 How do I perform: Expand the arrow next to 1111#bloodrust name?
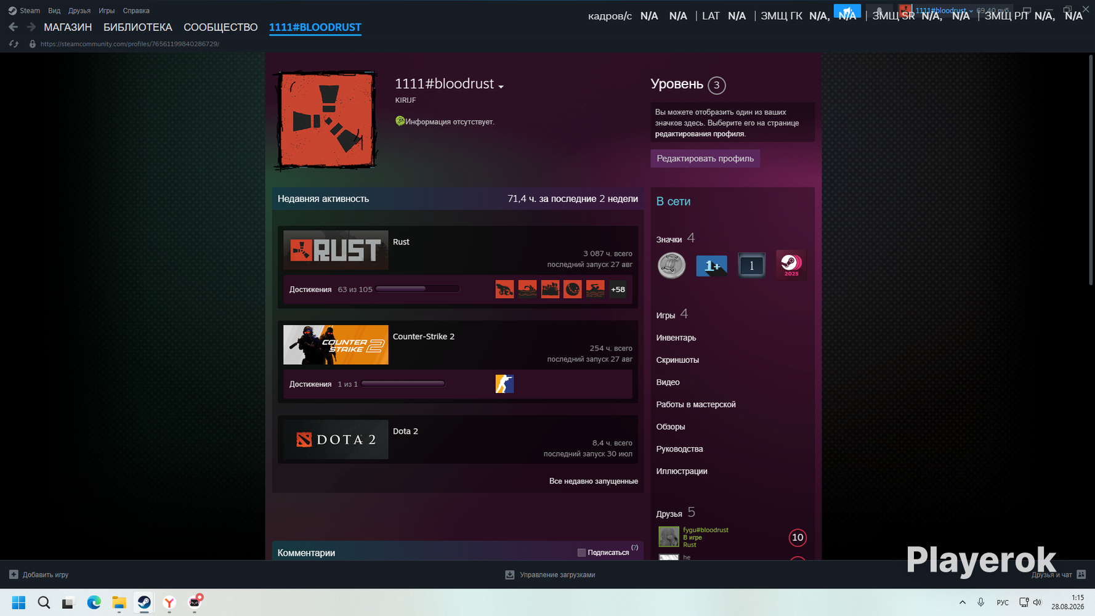tap(501, 87)
